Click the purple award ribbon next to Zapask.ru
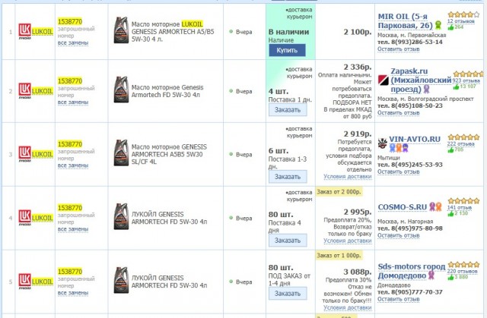Image resolution: width=487 pixels, height=318 pixels. (x=426, y=89)
